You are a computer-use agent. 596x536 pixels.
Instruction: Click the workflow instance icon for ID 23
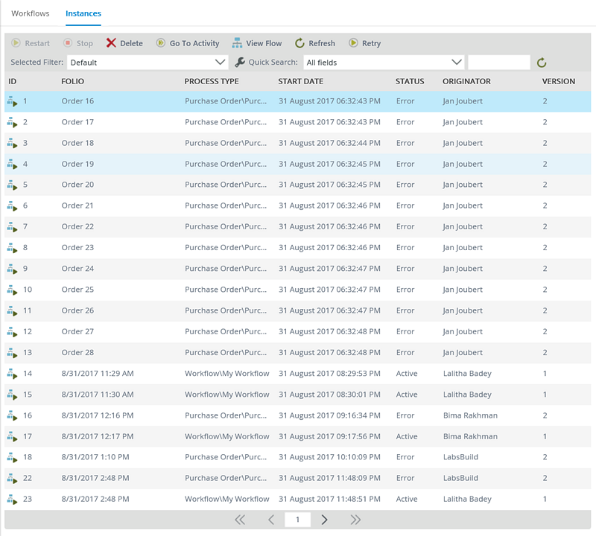click(12, 500)
